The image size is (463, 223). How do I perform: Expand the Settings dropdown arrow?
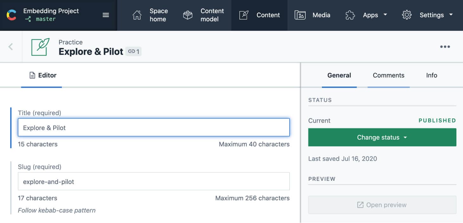[x=451, y=15]
